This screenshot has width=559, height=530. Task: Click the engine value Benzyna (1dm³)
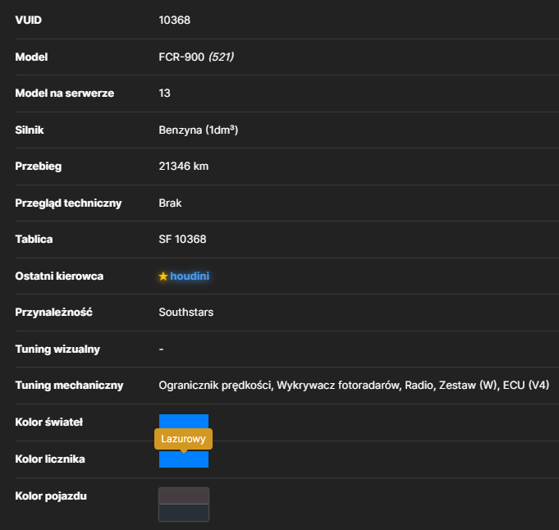click(x=198, y=130)
